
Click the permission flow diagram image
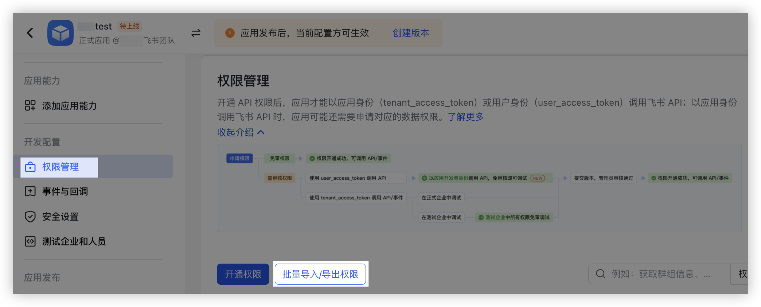tap(479, 188)
